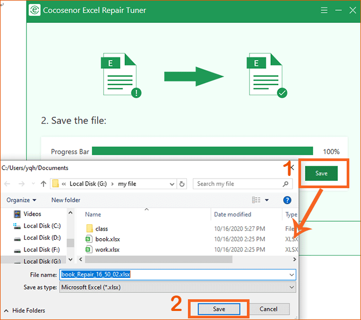Click Hide Folders to collapse pane
This screenshot has width=361, height=320.
click(x=24, y=310)
